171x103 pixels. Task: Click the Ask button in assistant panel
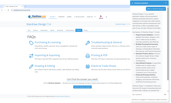[165, 94]
